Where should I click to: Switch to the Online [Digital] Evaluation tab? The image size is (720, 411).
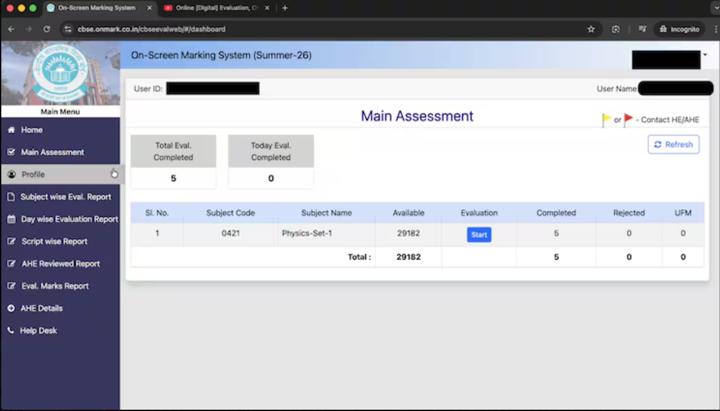tap(216, 8)
